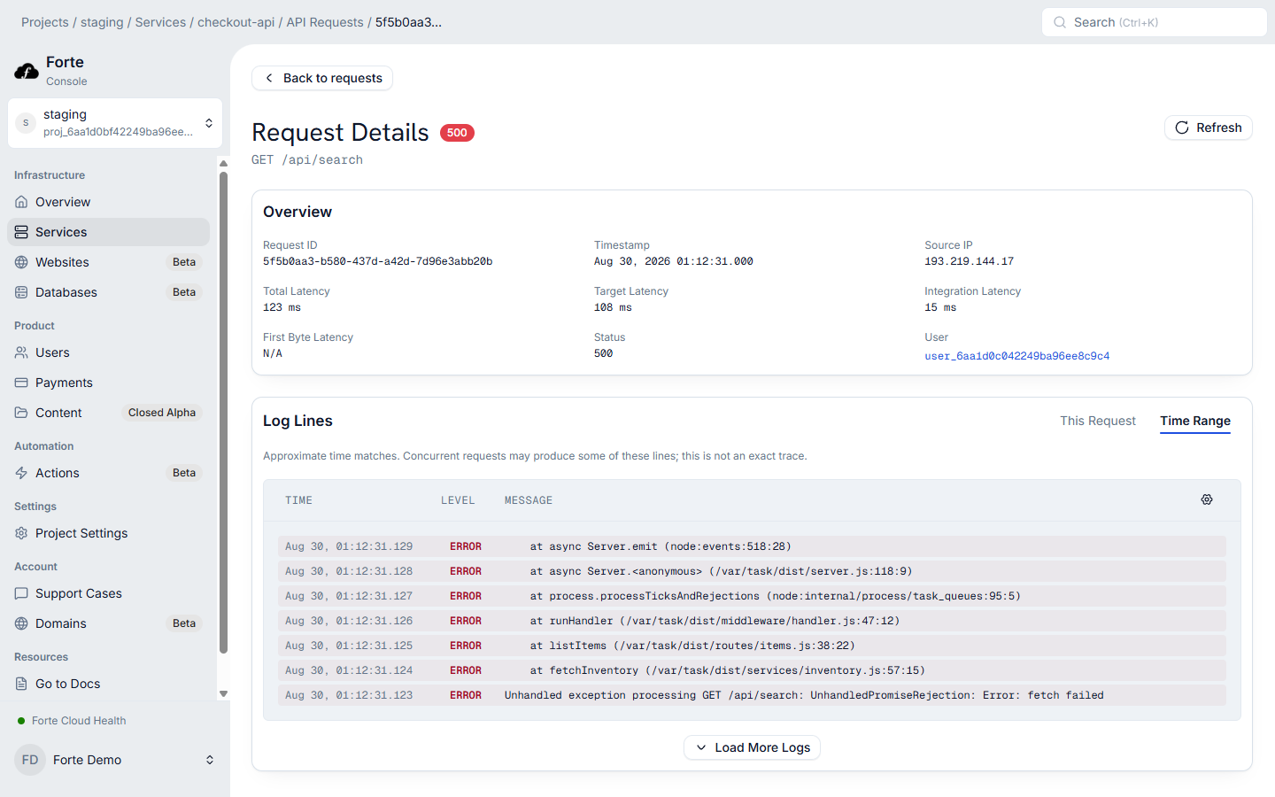Click Back to requests button
Image resolution: width=1275 pixels, height=797 pixels.
point(322,78)
